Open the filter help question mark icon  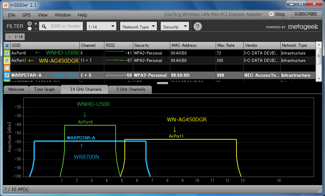[197, 26]
